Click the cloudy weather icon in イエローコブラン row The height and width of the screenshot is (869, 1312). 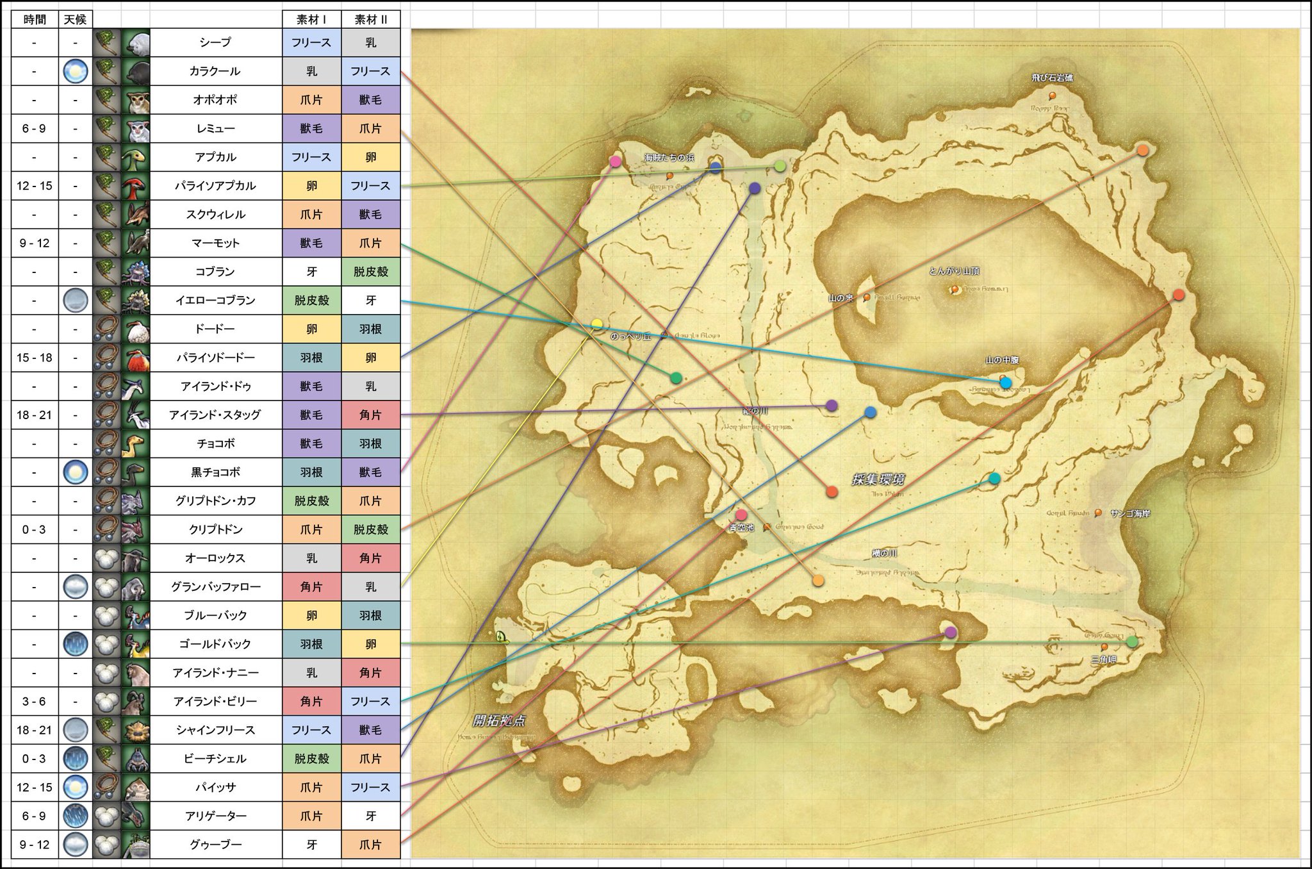click(75, 301)
